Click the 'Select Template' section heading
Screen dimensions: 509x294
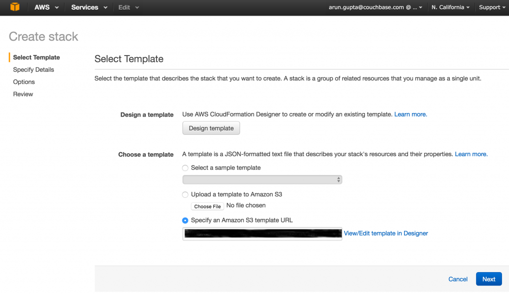point(129,59)
